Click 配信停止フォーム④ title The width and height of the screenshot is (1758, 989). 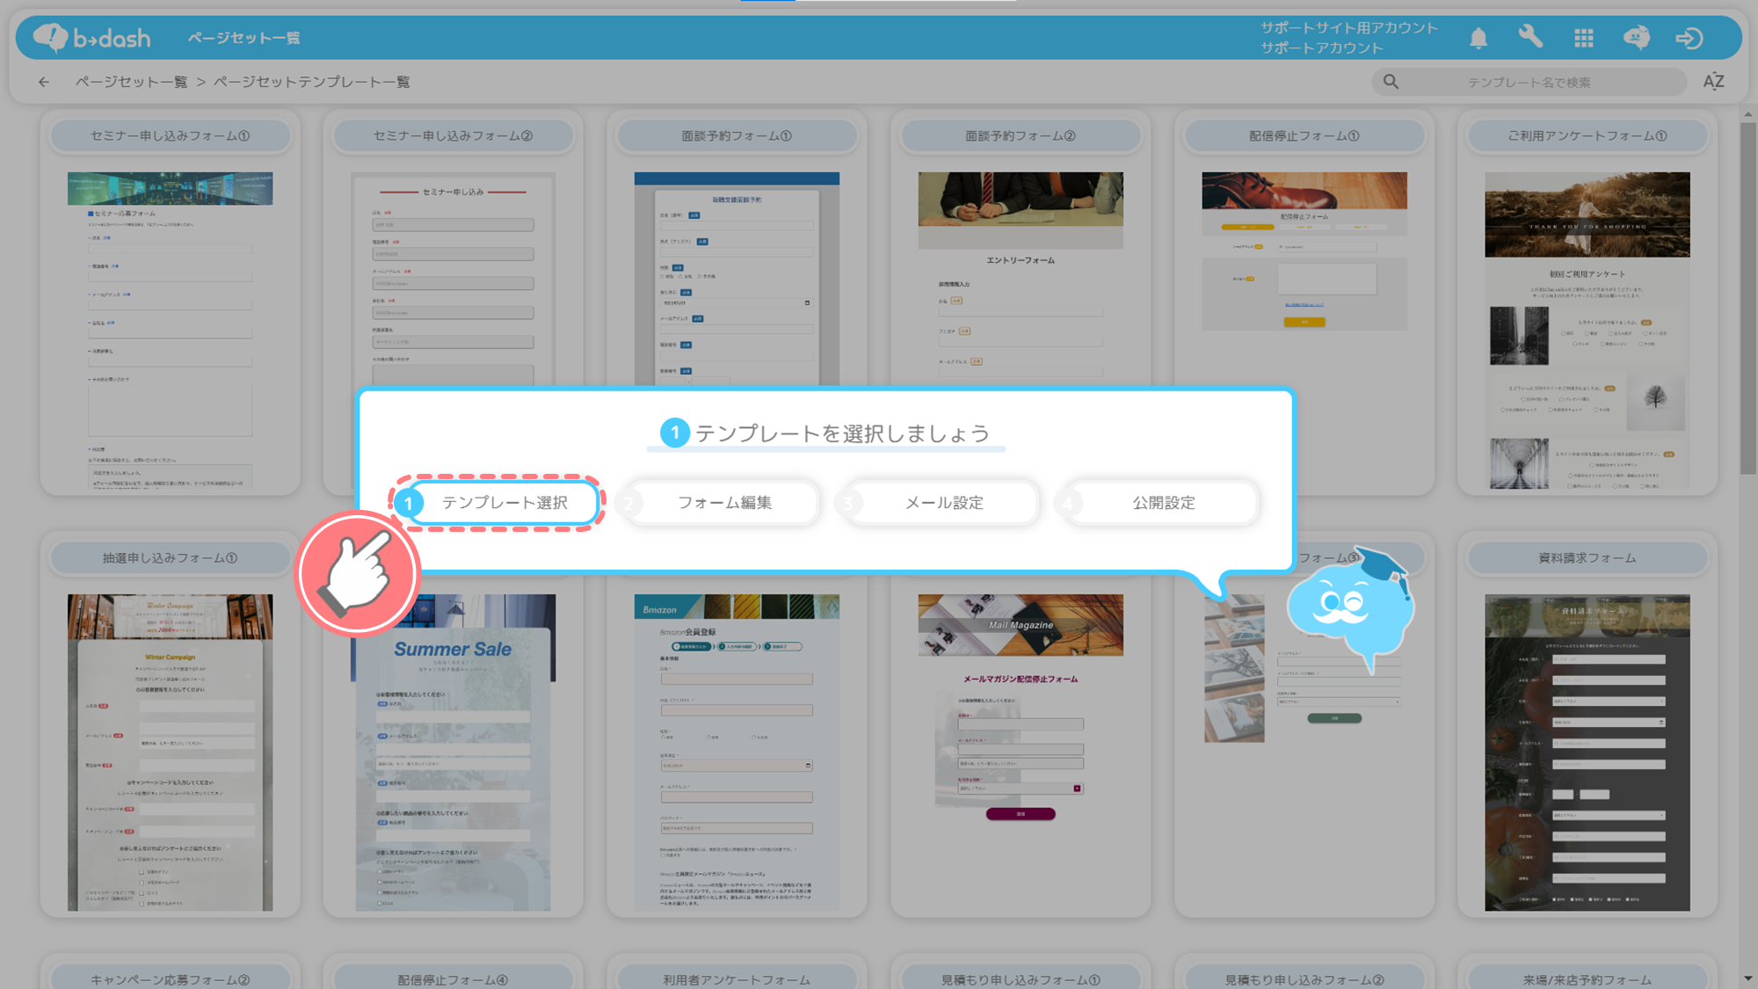[x=454, y=979]
